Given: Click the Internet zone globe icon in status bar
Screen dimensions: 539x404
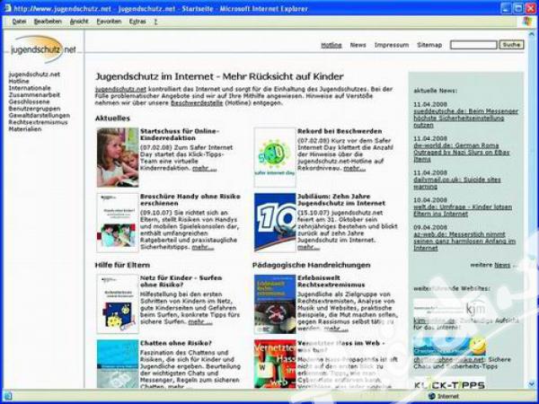Looking at the screenshot, I should click(432, 396).
